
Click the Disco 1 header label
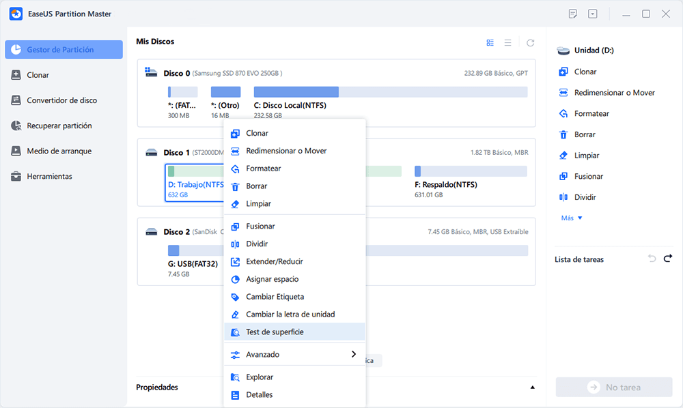point(176,153)
